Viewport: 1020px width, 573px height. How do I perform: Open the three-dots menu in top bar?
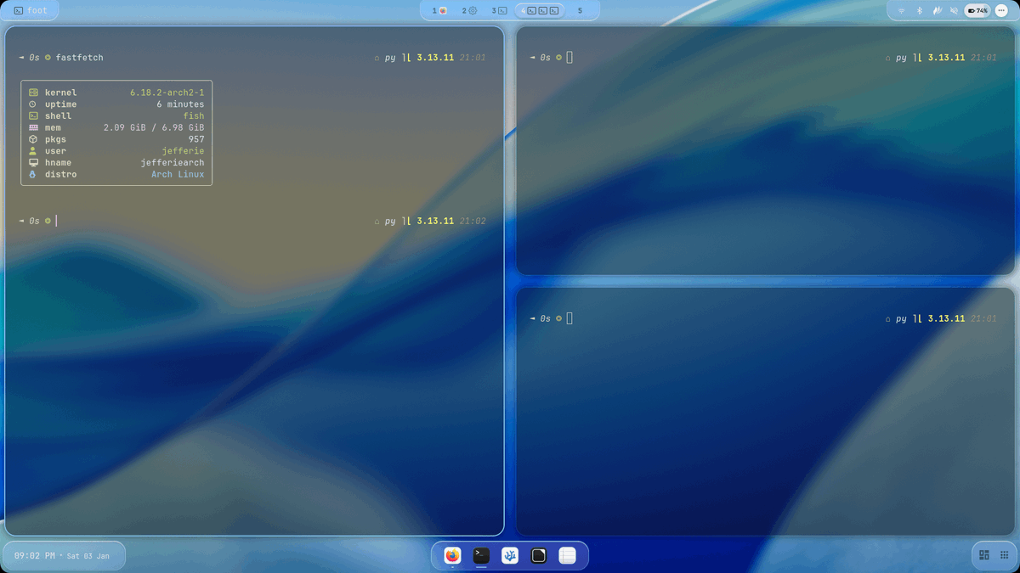(x=1001, y=11)
